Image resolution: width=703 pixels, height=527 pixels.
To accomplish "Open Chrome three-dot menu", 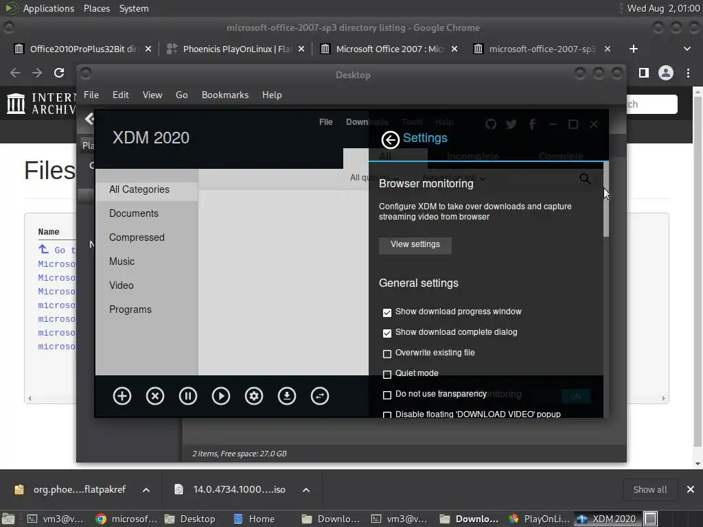I will (688, 73).
